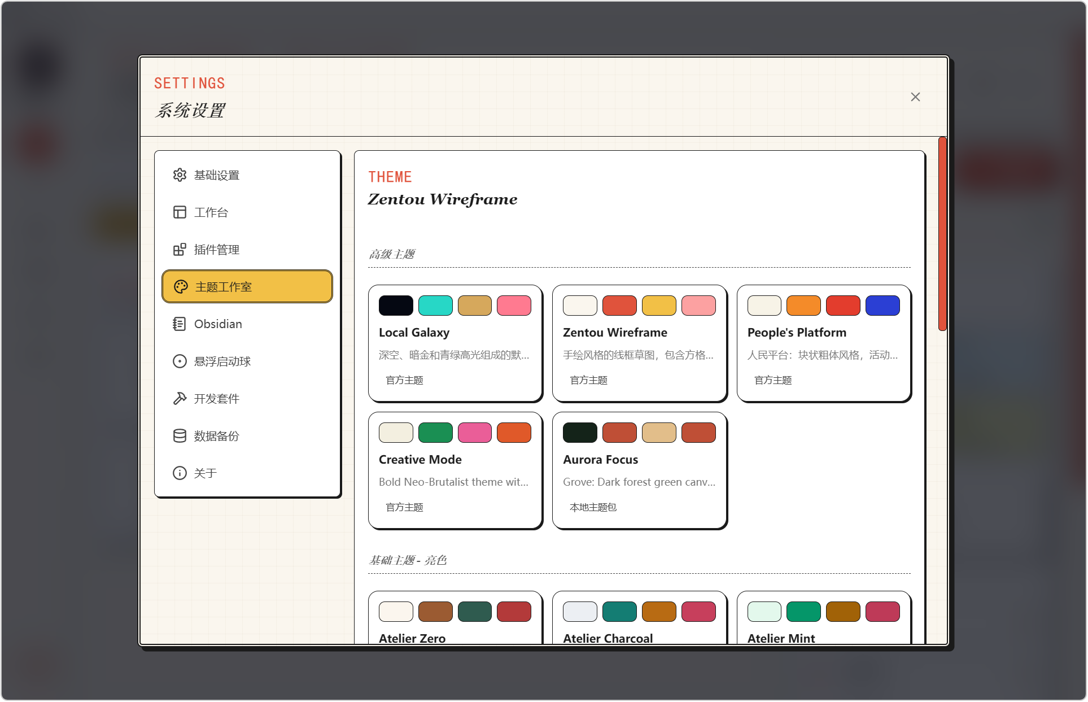Click the info icon beside 关于
This screenshot has width=1088, height=702.
(180, 473)
